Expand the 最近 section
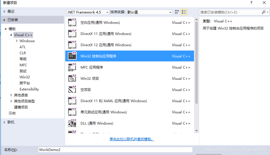The height and width of the screenshot is (155, 270). point(5,11)
